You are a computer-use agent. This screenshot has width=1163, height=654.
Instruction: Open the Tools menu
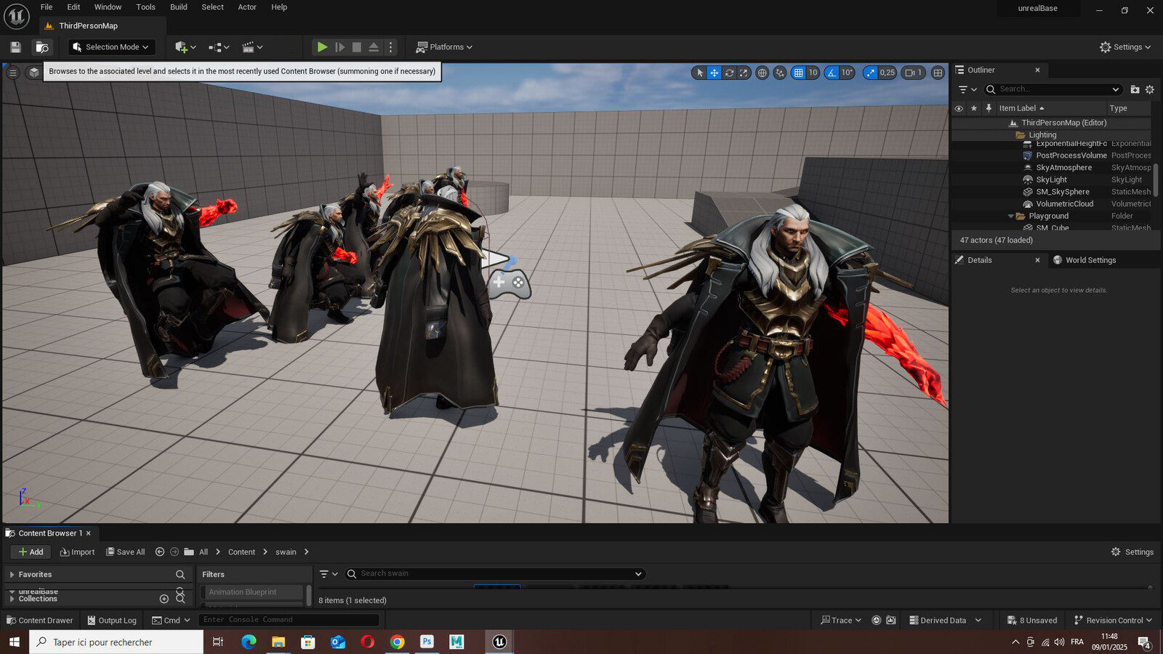145,7
